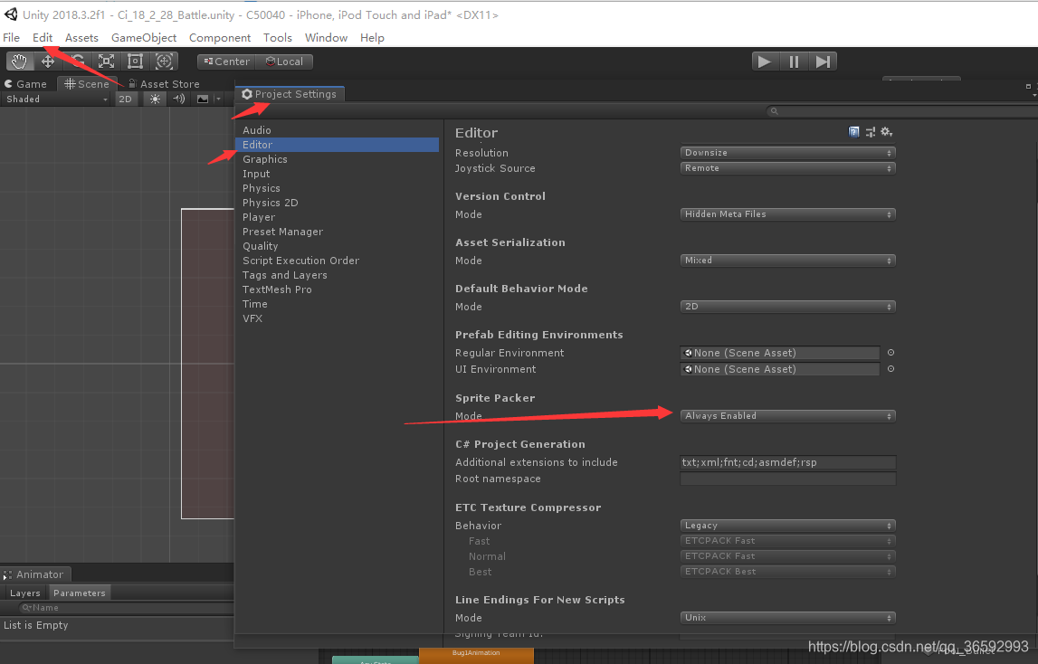The height and width of the screenshot is (664, 1038).
Task: Select the combined Transform tool
Action: (x=164, y=62)
